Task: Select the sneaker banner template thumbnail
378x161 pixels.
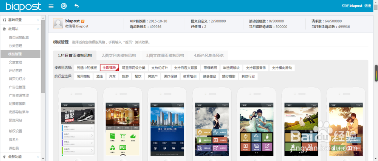Action: (78, 129)
